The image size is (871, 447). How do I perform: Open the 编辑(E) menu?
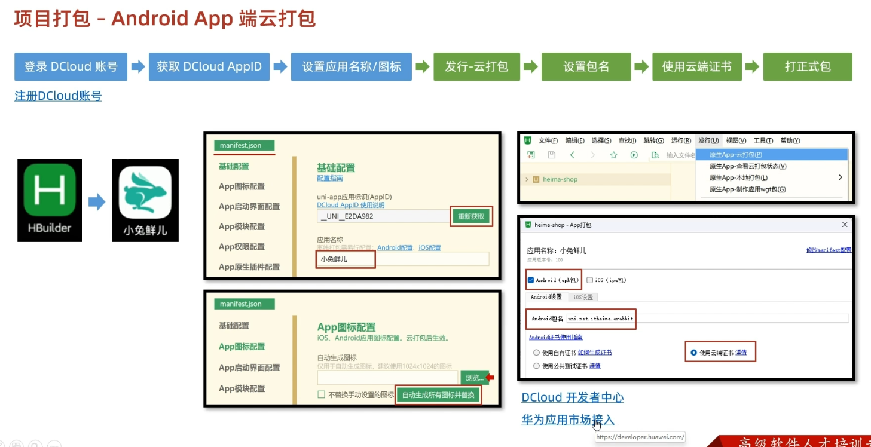[x=574, y=140]
